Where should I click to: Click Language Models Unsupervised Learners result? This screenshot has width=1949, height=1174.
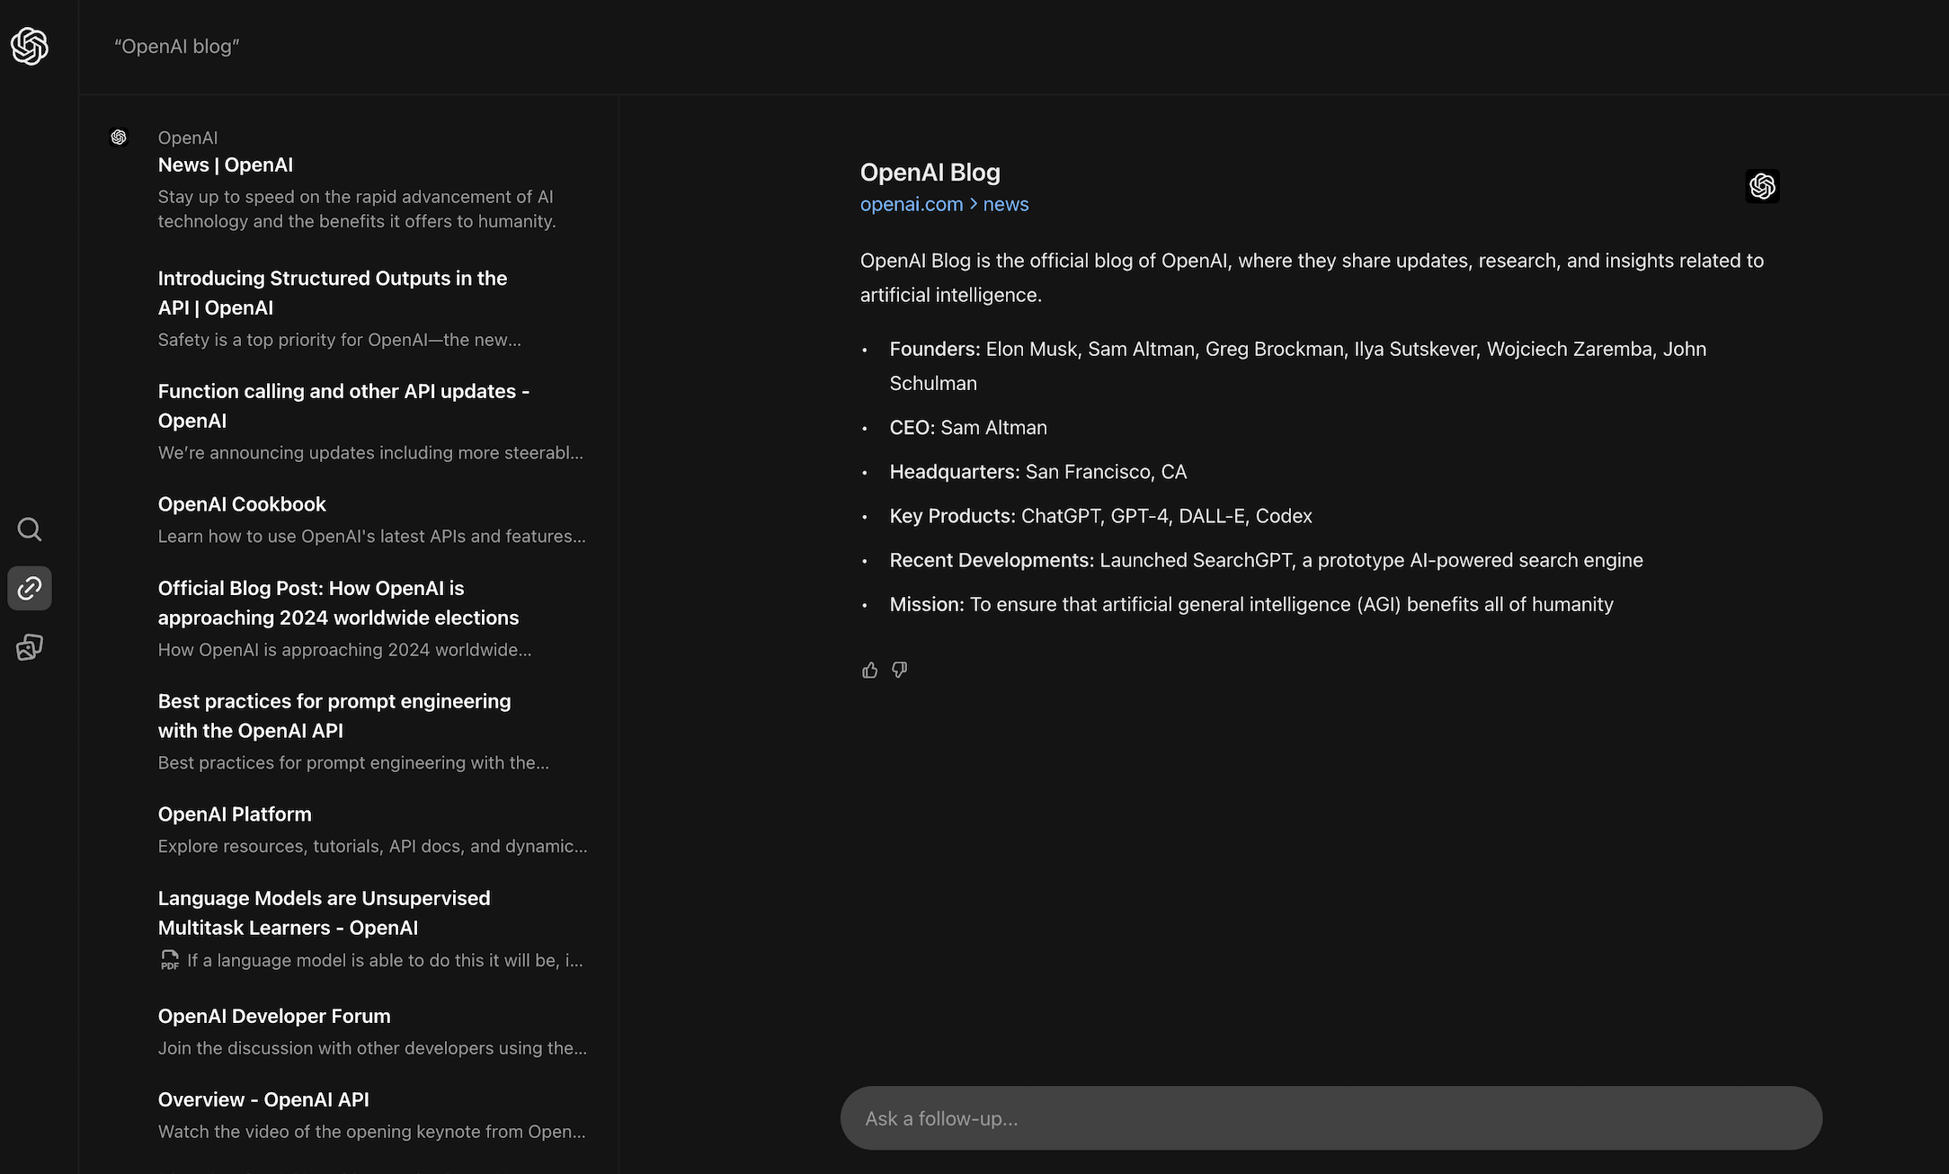coord(325,912)
